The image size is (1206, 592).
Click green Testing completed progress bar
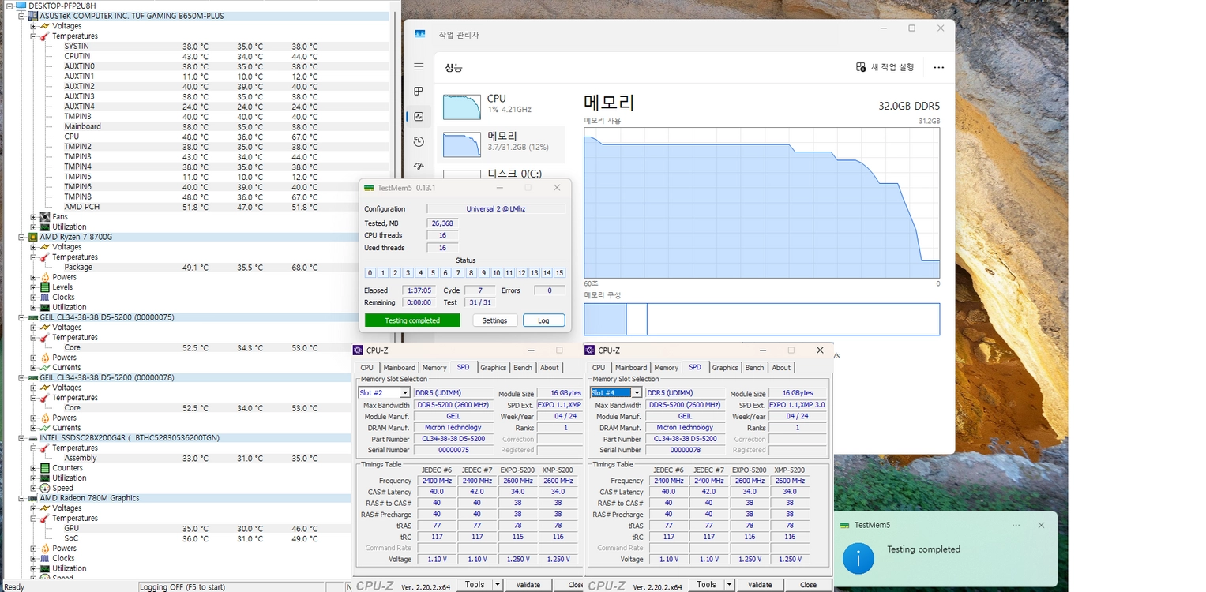tap(412, 320)
